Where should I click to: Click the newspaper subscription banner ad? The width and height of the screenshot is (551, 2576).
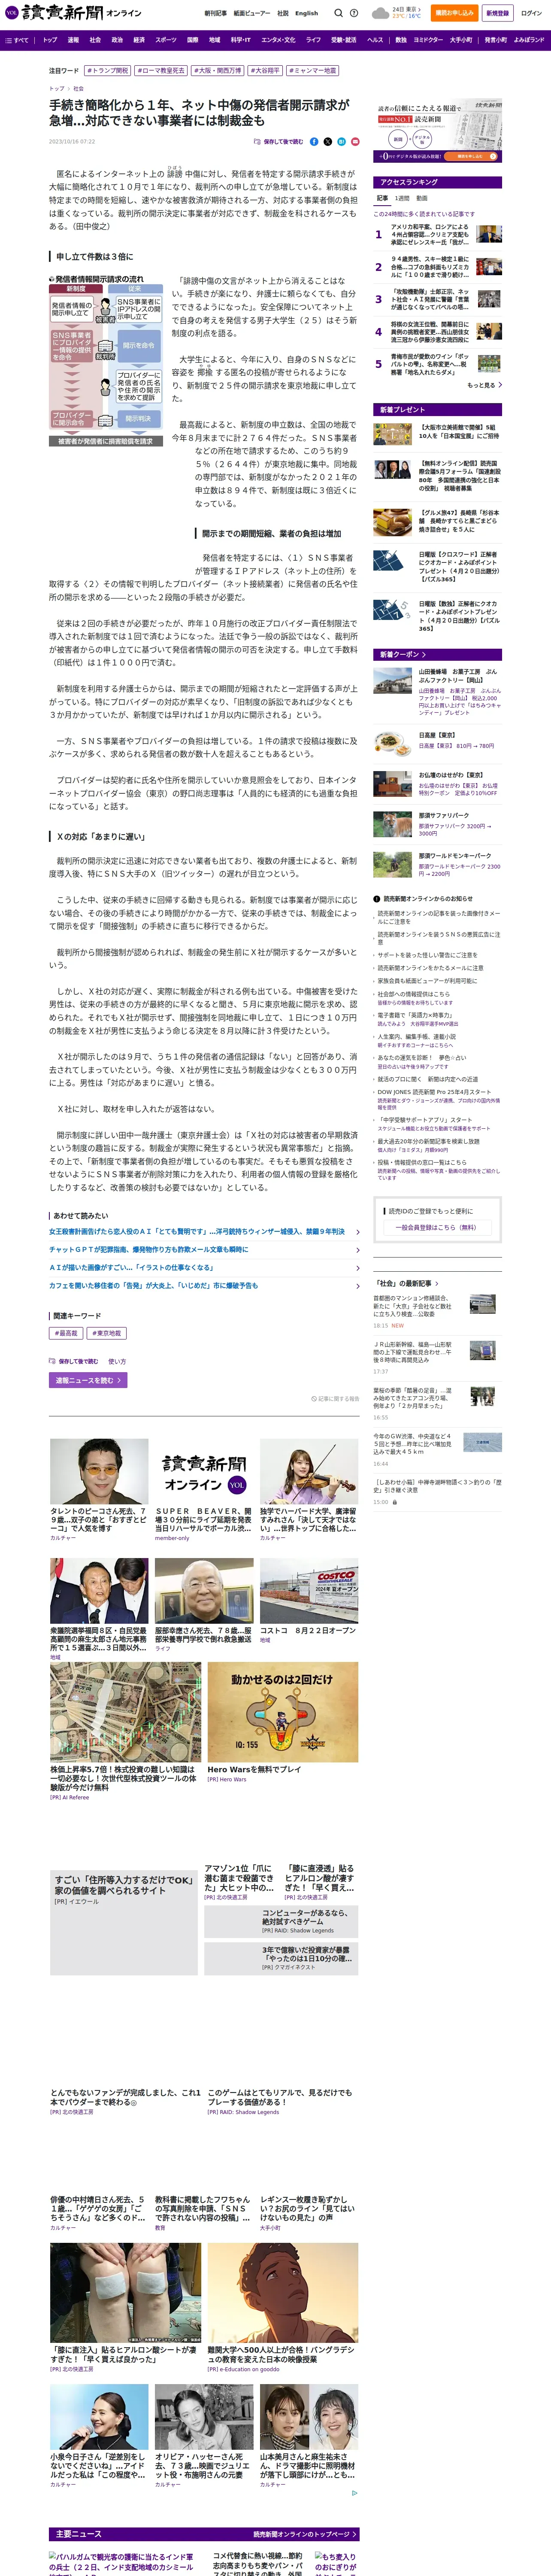coord(439,131)
